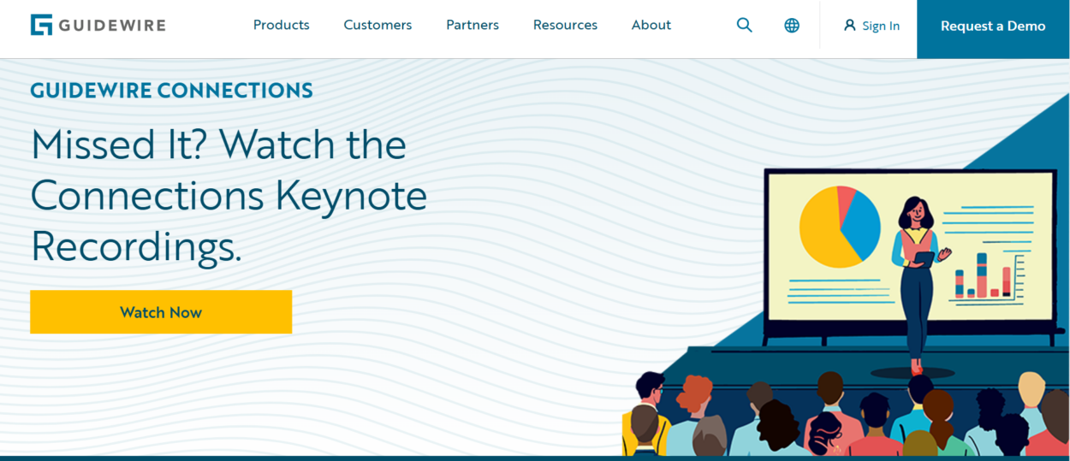Expand the Resources menu
This screenshot has height=461, width=1070.
pyautogui.click(x=565, y=26)
